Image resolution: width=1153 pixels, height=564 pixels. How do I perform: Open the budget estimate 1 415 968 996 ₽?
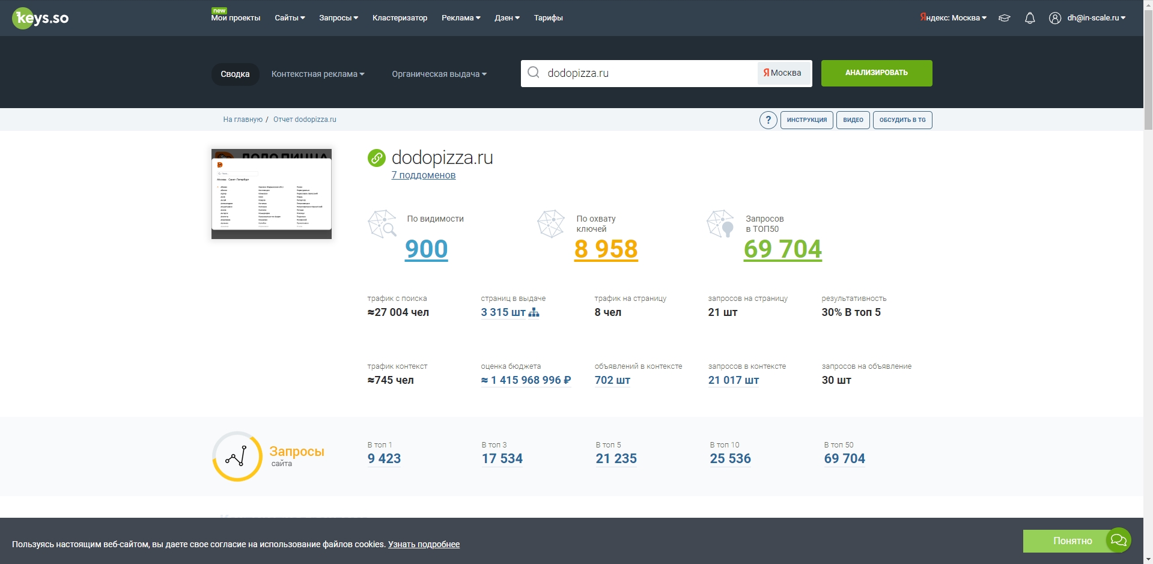tap(526, 380)
